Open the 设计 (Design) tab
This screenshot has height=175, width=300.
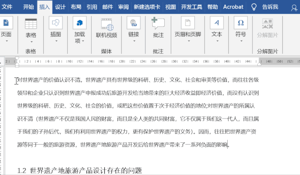tap(60, 7)
